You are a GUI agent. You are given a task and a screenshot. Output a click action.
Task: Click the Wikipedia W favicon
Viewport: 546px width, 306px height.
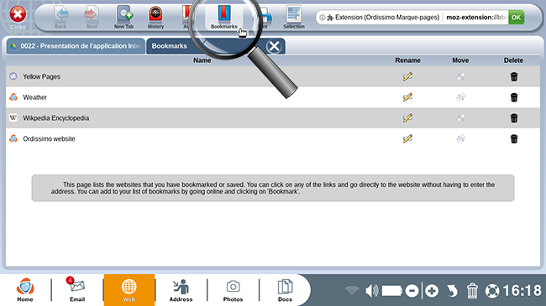13,118
